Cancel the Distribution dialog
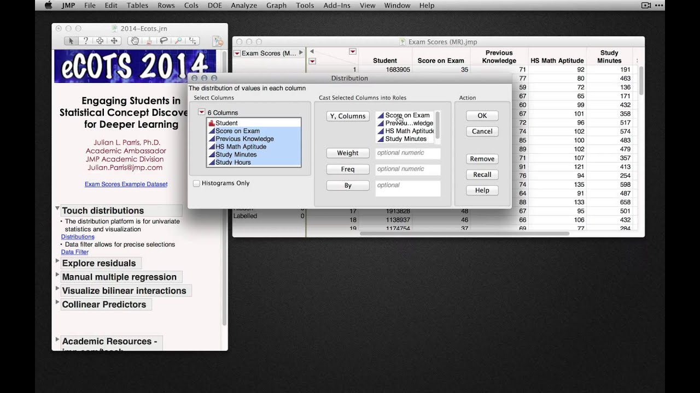700x393 pixels. click(482, 132)
